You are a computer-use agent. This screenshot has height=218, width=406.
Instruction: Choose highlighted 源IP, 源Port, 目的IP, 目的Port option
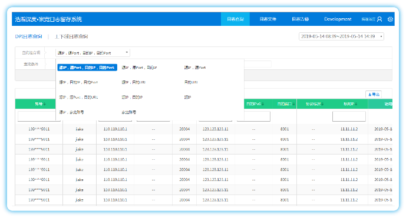[x=87, y=68]
